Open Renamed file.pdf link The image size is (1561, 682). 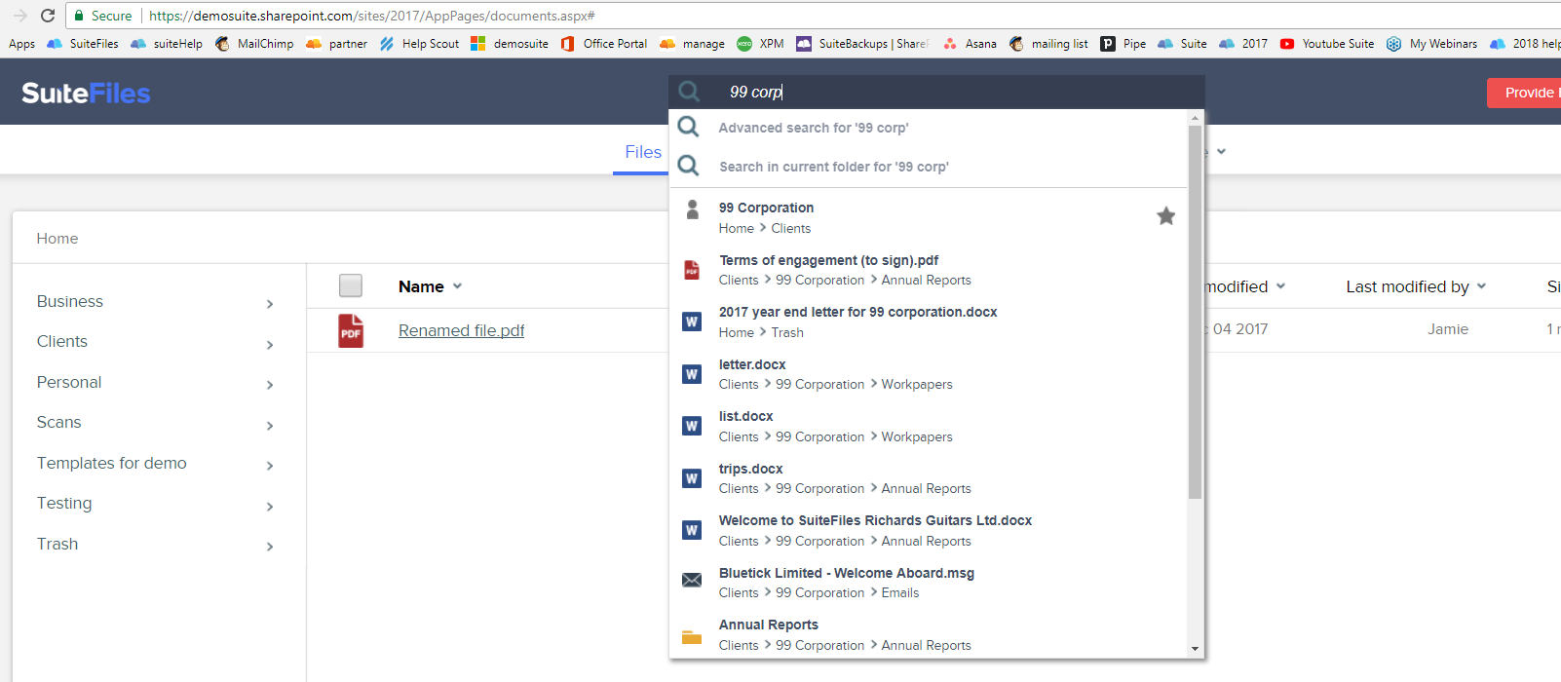click(x=462, y=331)
